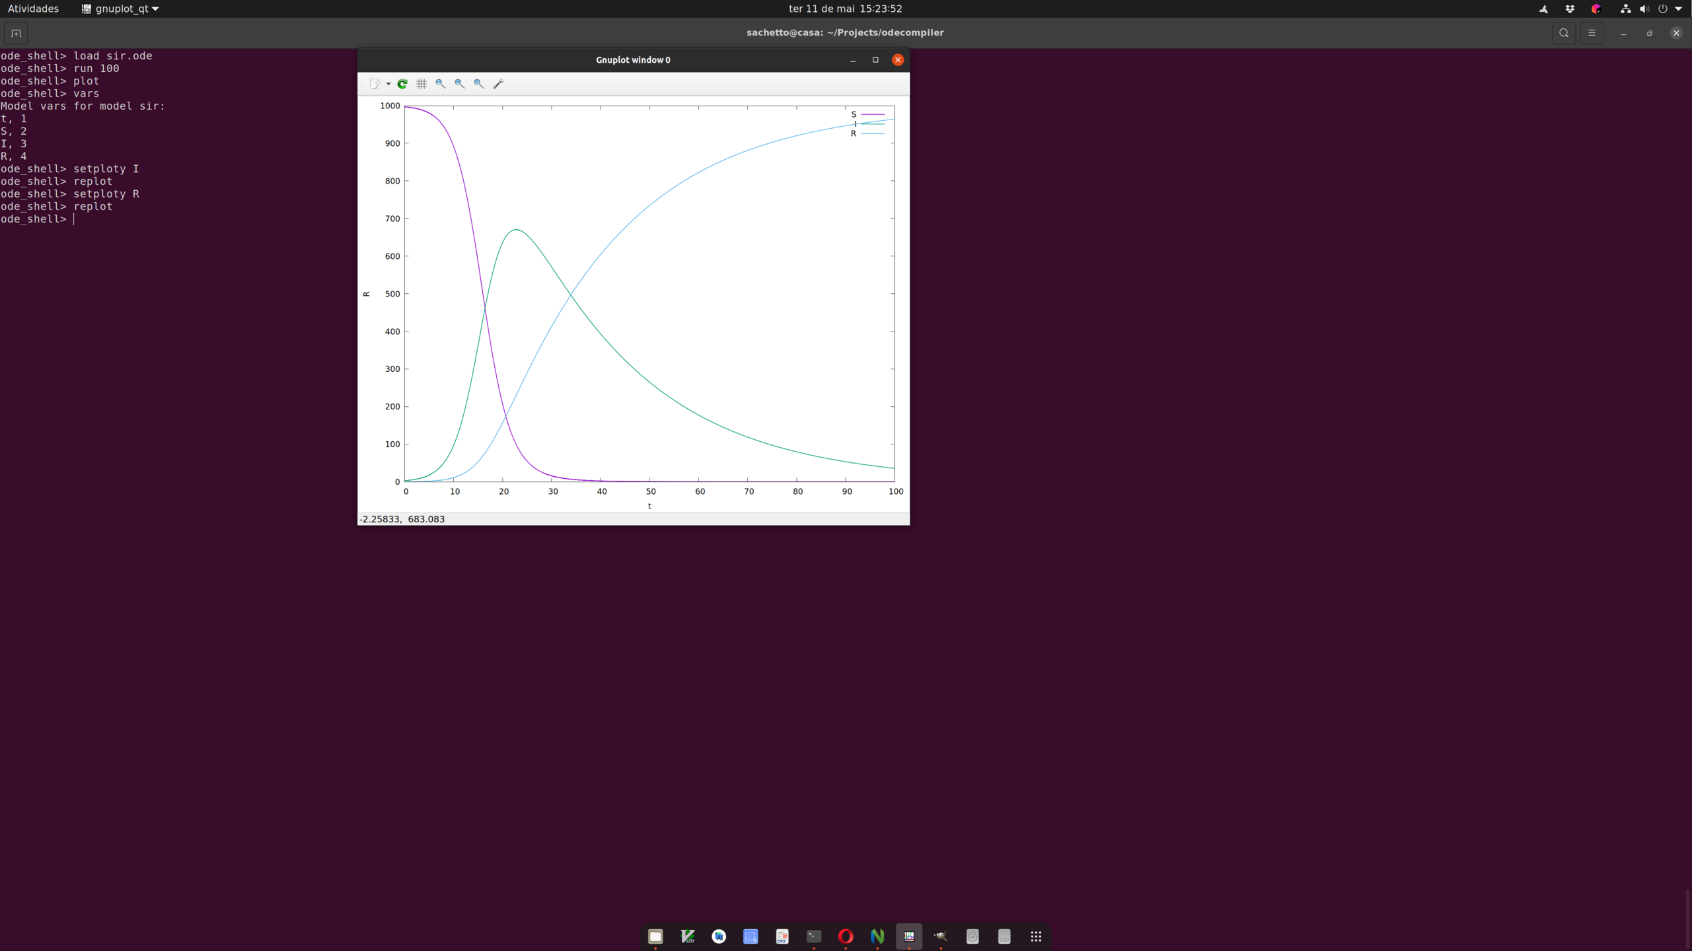Open the terminal hamburger menu
The image size is (1692, 951).
[1592, 33]
